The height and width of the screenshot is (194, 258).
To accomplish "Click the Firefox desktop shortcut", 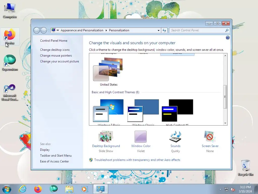I will point(10,36).
